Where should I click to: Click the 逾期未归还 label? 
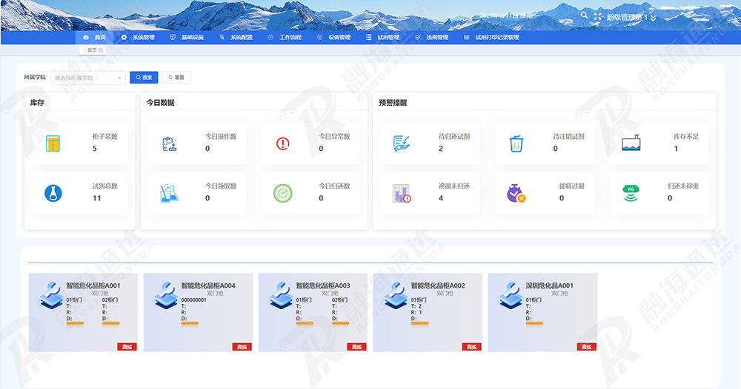click(454, 186)
